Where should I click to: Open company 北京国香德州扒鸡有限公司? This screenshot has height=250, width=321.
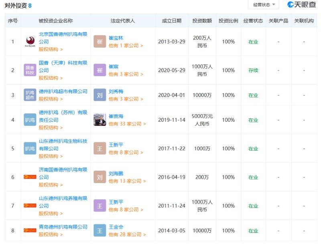point(63,38)
